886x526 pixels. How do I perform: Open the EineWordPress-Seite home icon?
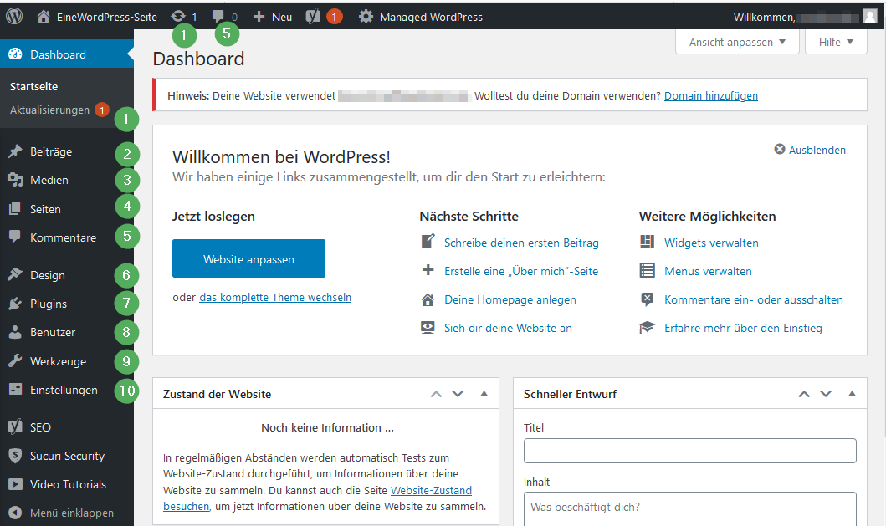44,17
